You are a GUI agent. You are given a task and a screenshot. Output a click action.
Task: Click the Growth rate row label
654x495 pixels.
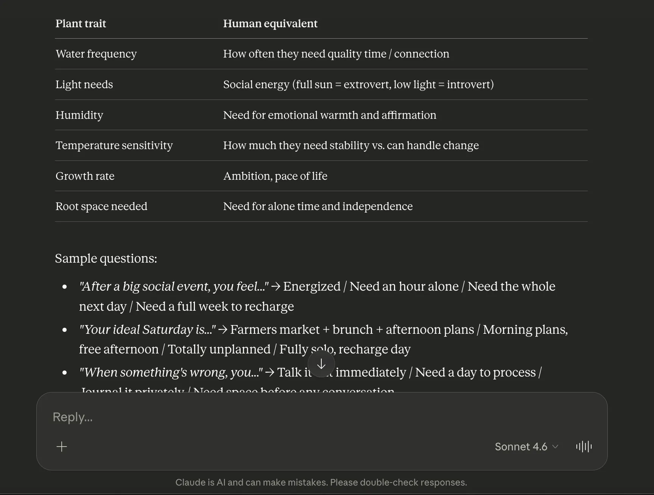85,176
